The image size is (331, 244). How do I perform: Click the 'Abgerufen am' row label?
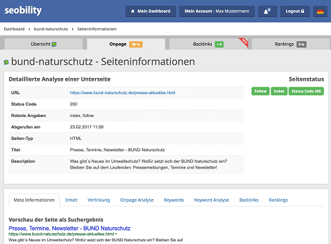point(26,127)
